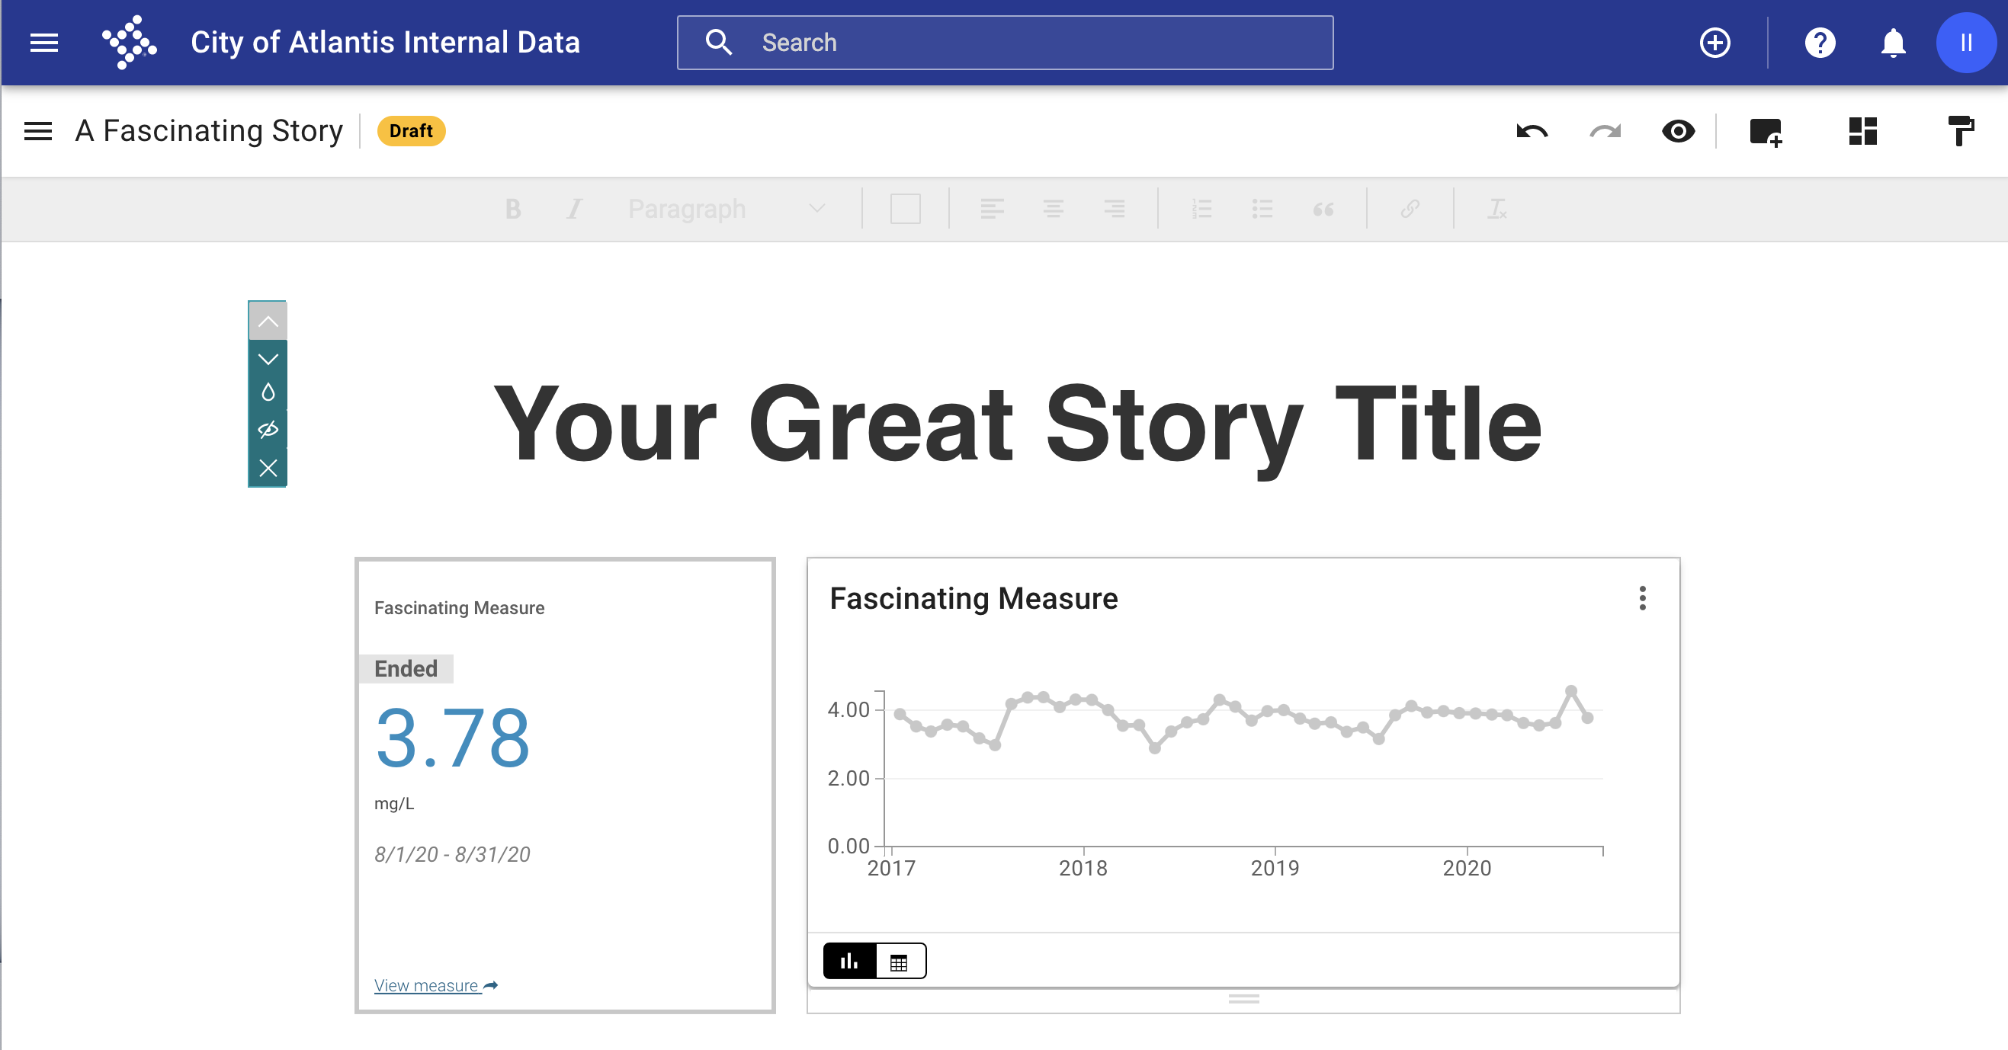Viewport: 2008px width, 1050px height.
Task: Click the Draft status badge
Action: 411,131
